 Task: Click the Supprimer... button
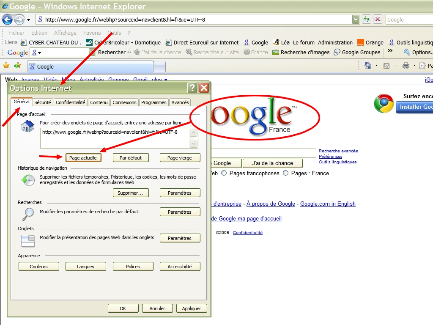(131, 193)
